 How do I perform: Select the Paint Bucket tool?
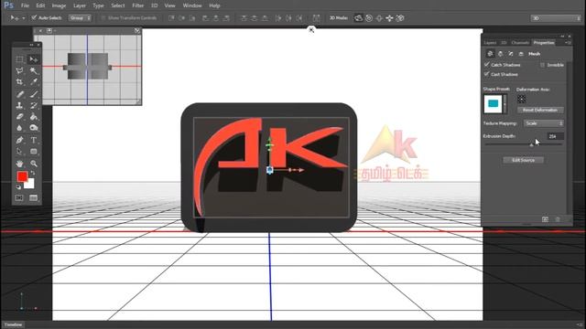point(34,116)
